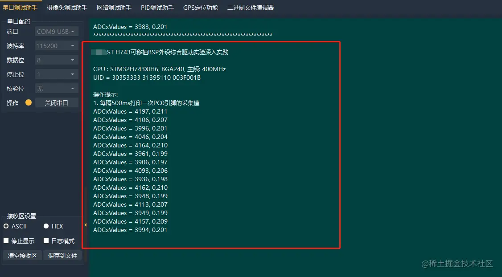Click the line 'ADCxValues = 4106, 0.207'
502x277 pixels.
pos(130,120)
